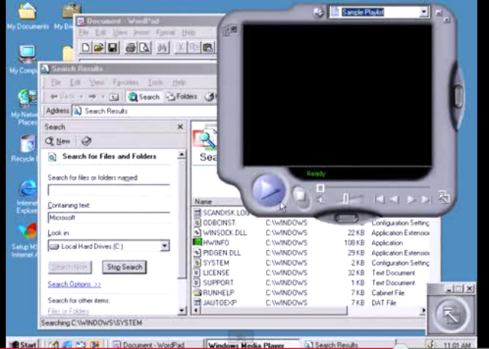Image resolution: width=489 pixels, height=349 pixels.
Task: Open the Sample Playlist dropdown
Action: (423, 12)
